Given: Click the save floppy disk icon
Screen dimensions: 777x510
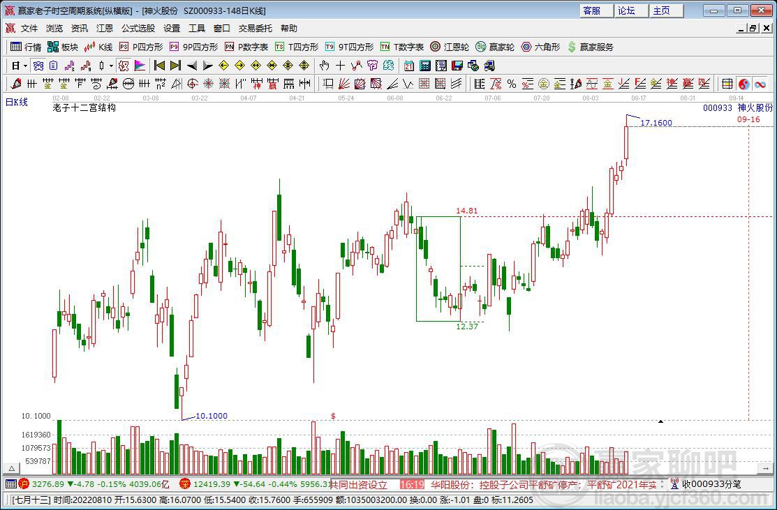Looking at the screenshot, I should pyautogui.click(x=457, y=66).
